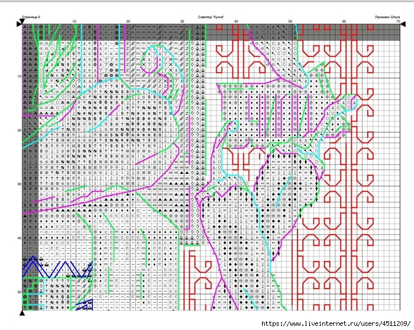Select column number 50 on the horizontal ruler

pos(290,21)
